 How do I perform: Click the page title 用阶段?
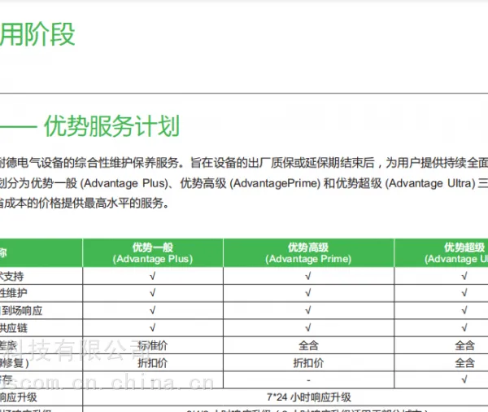click(x=37, y=34)
